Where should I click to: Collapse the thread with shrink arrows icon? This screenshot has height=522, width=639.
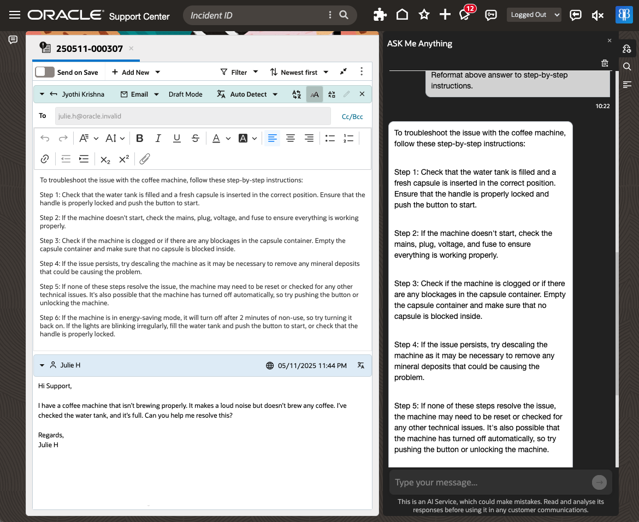[x=344, y=72]
